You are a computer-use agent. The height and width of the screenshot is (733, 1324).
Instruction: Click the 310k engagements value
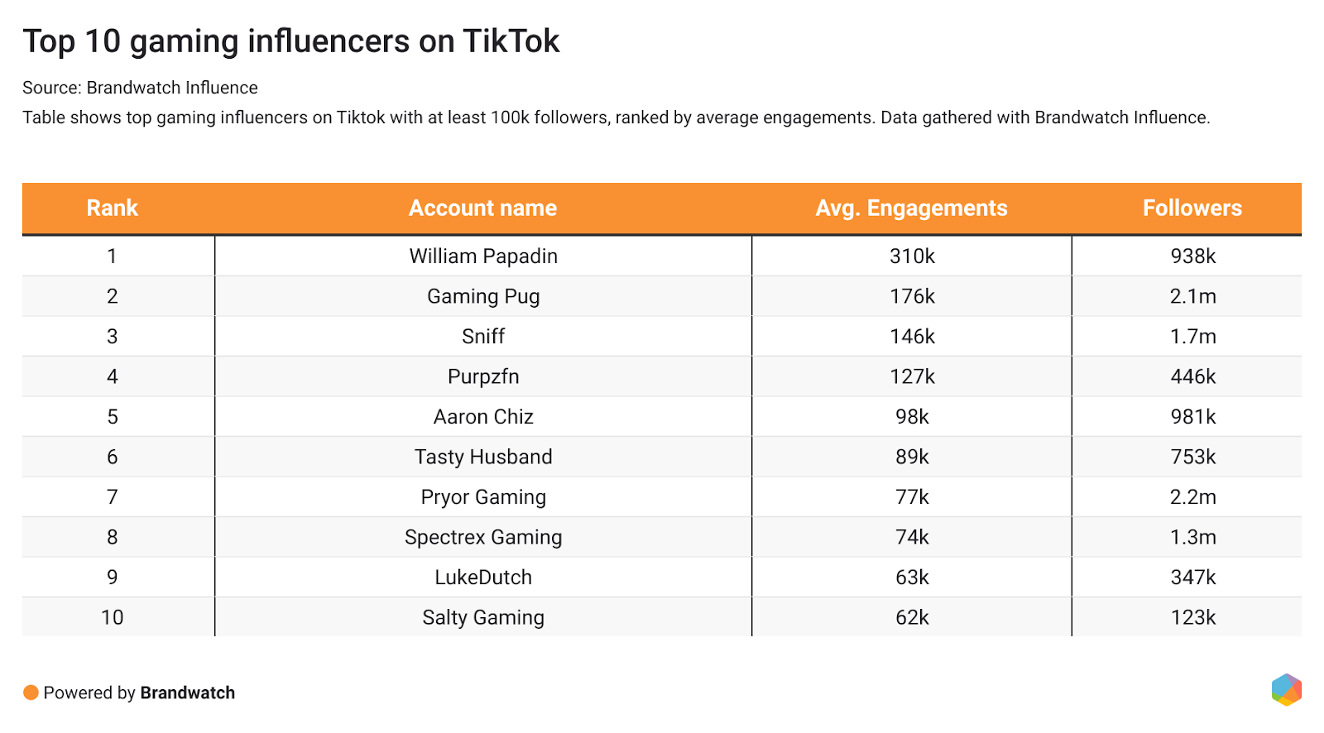coord(912,256)
